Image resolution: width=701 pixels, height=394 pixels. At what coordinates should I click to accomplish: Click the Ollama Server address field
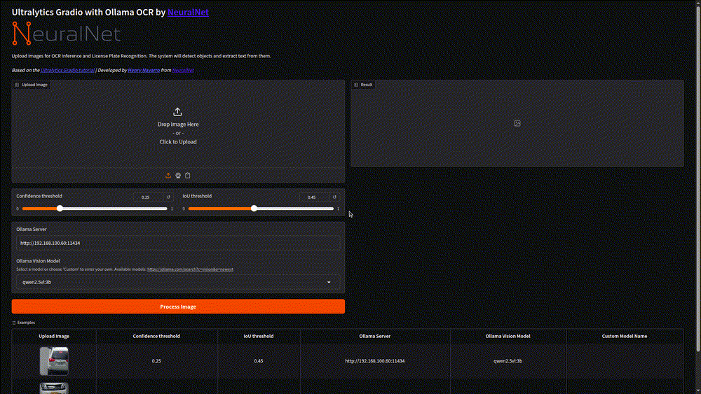(x=178, y=244)
